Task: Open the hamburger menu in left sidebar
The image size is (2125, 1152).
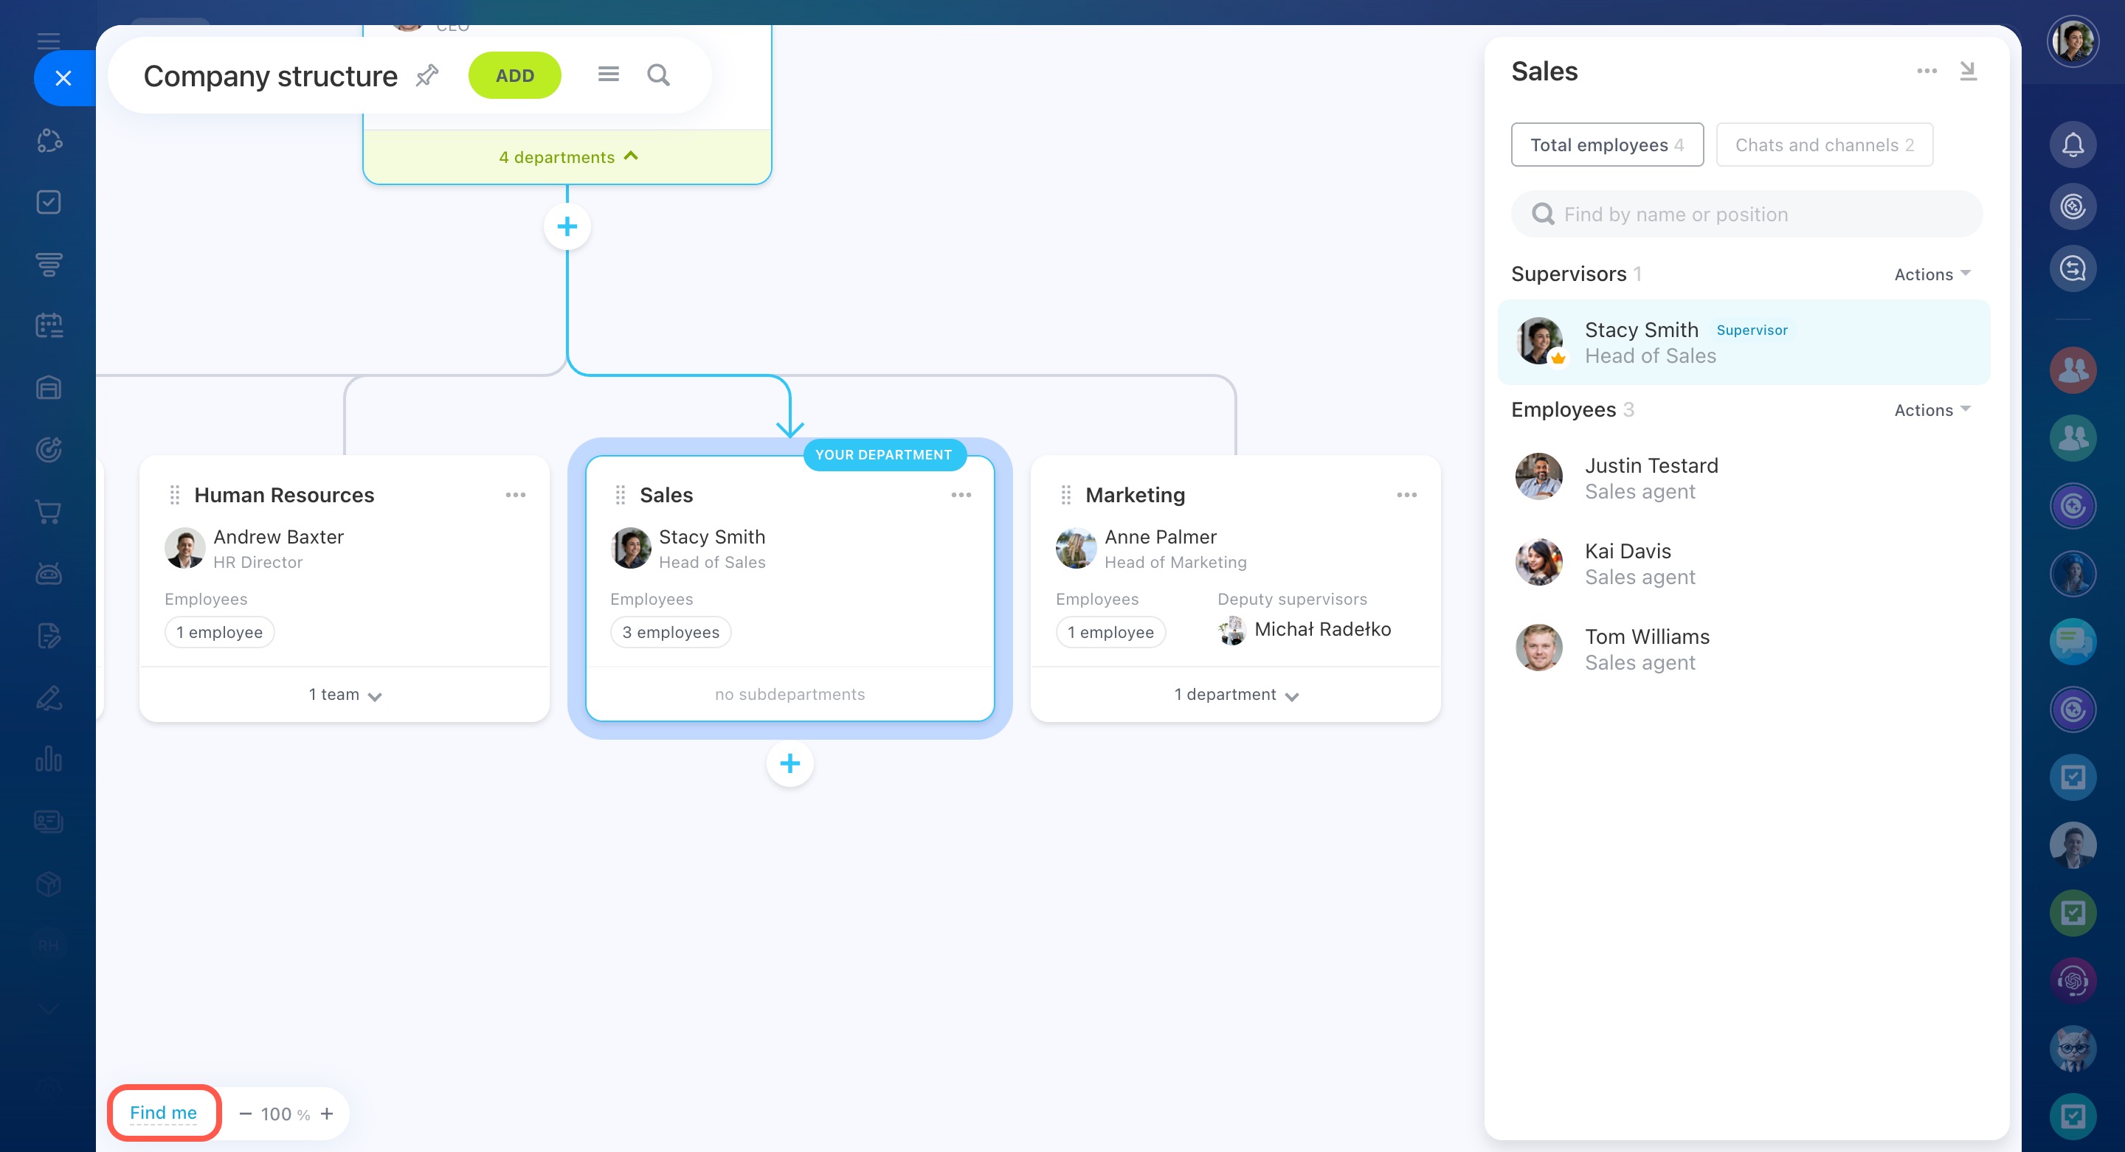Action: 49,41
